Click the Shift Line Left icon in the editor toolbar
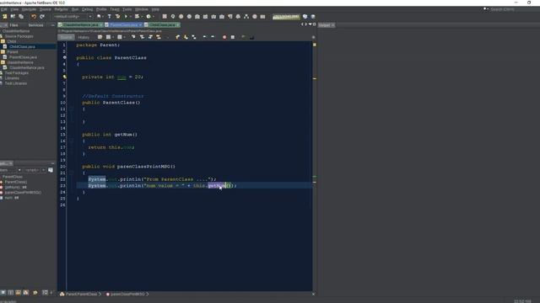Viewport: 540px width, 303px height. coord(204,37)
